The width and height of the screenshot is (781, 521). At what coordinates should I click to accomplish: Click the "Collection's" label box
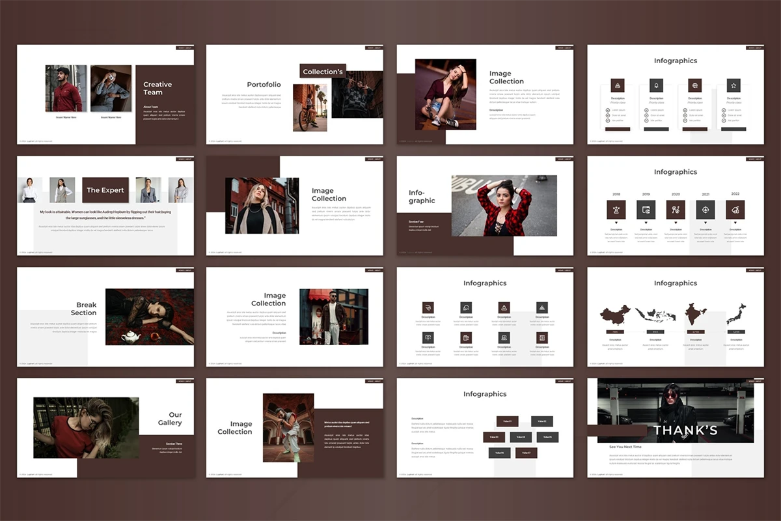pos(323,71)
